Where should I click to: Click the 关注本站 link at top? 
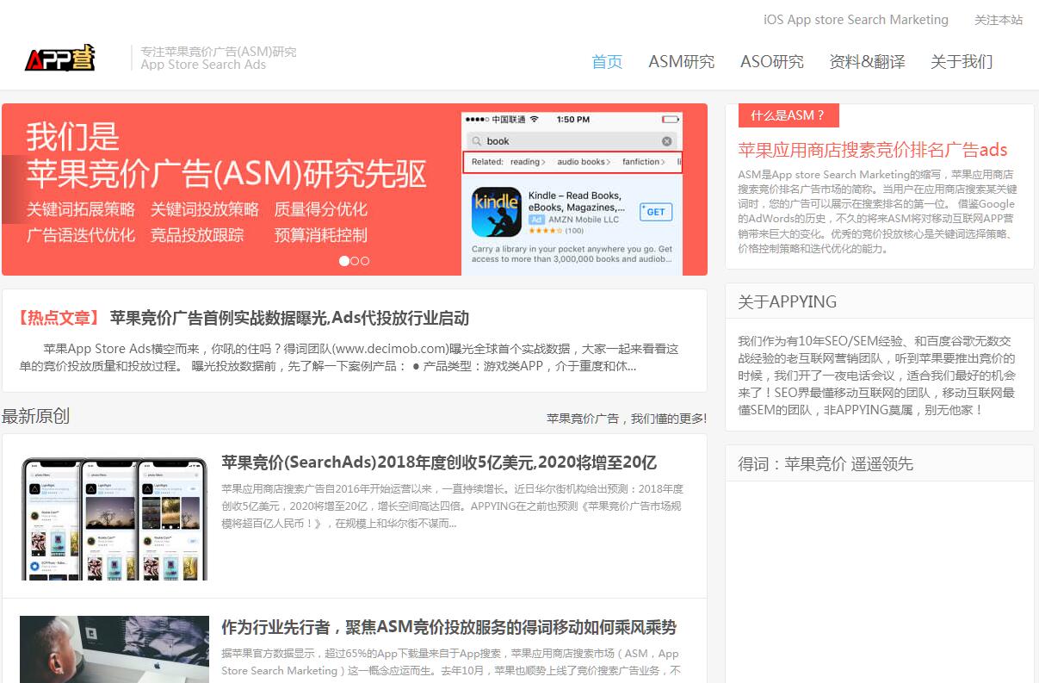pyautogui.click(x=999, y=20)
